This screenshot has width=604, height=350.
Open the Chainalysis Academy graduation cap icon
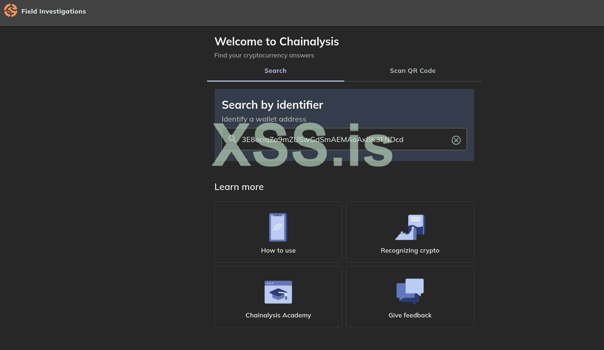pos(278,292)
